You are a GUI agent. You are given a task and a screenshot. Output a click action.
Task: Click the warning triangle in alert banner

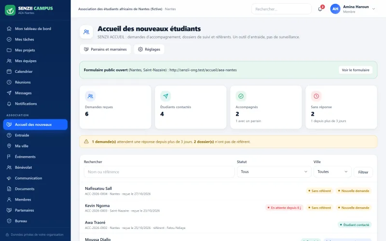[x=86, y=141]
